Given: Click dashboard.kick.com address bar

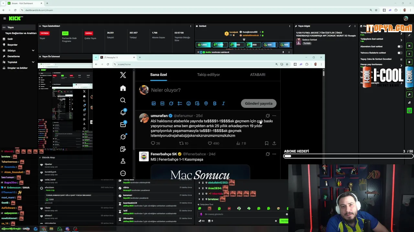Looking at the screenshot, I should 194,10.
